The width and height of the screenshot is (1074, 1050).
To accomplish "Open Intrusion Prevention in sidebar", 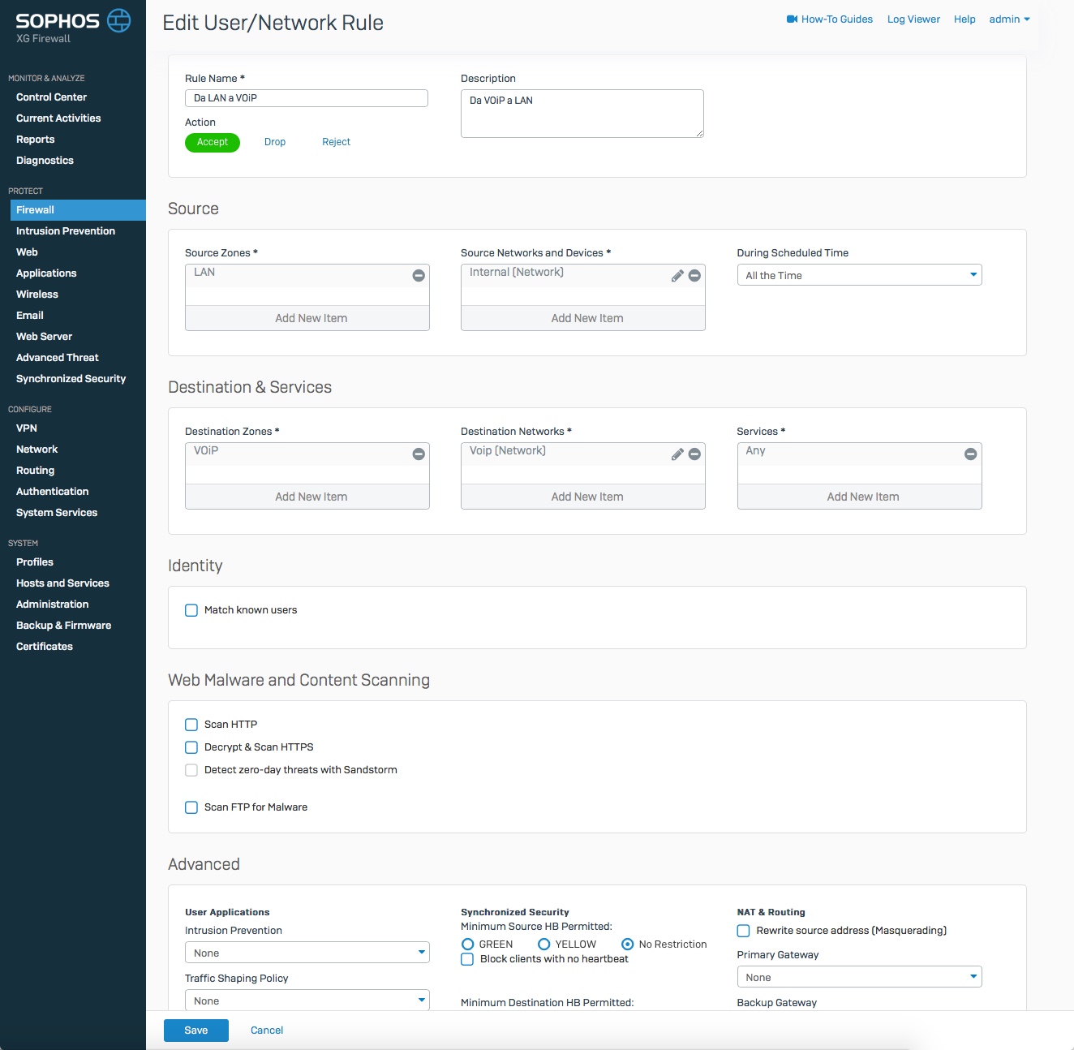I will click(x=66, y=231).
